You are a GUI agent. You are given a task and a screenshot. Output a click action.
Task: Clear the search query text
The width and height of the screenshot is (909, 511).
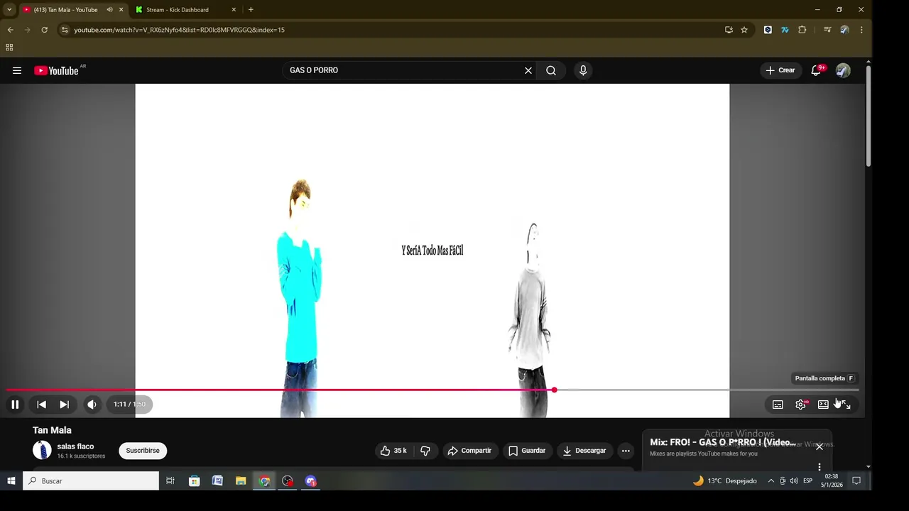528,70
